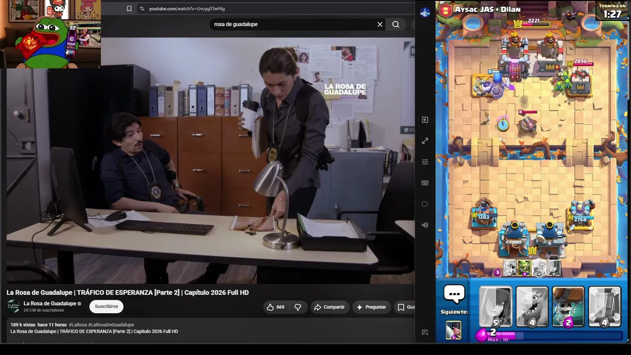The width and height of the screenshot is (631, 355).
Task: Click the video title 'TRÁFICO DE ESPERANZA [Parte 2]'
Action: [128, 292]
